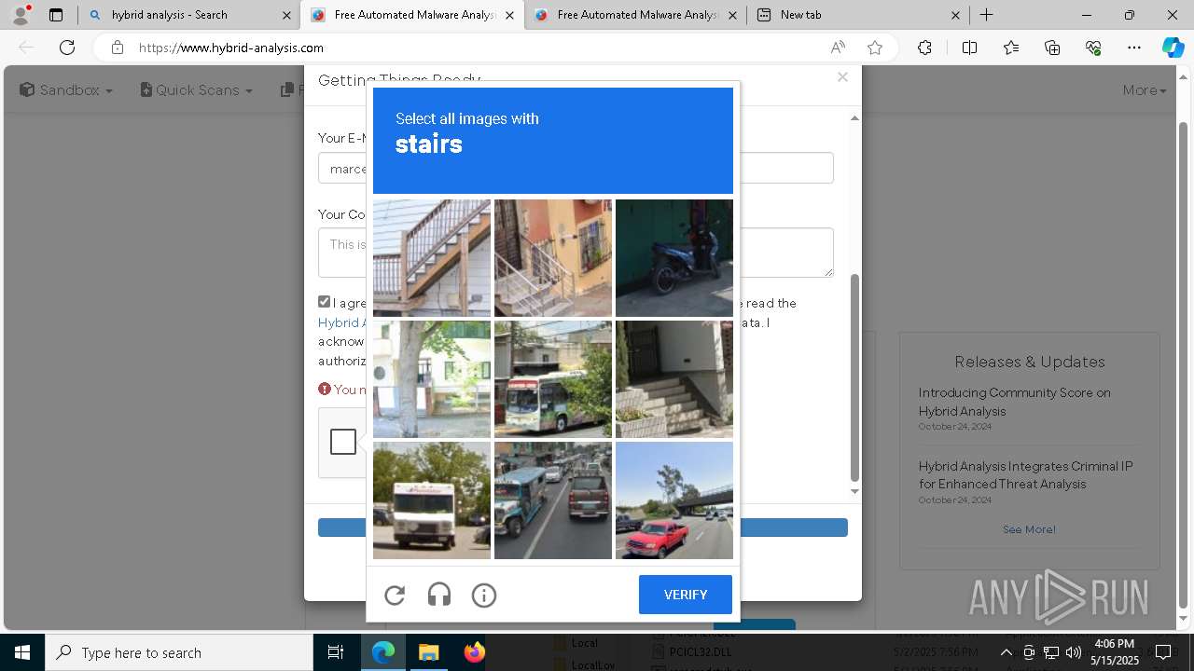Image resolution: width=1194 pixels, height=671 pixels.
Task: Select the tree trunk and house captcha image
Action: [x=432, y=379]
